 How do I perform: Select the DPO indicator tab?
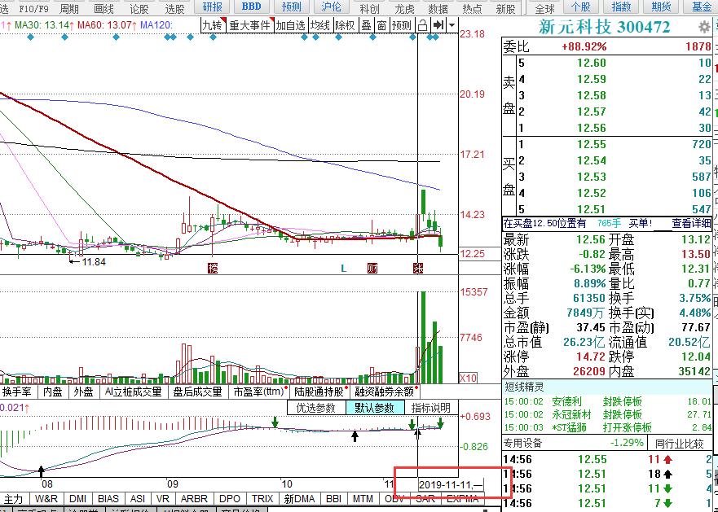pyautogui.click(x=229, y=499)
